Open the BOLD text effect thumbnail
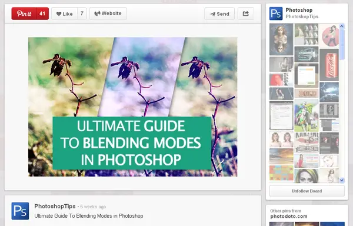 tap(306, 94)
